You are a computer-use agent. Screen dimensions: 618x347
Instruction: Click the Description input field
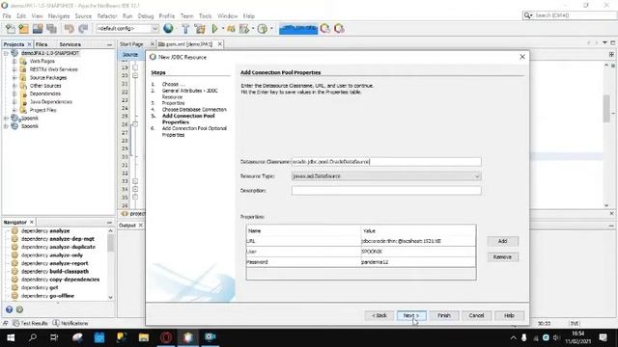(386, 191)
